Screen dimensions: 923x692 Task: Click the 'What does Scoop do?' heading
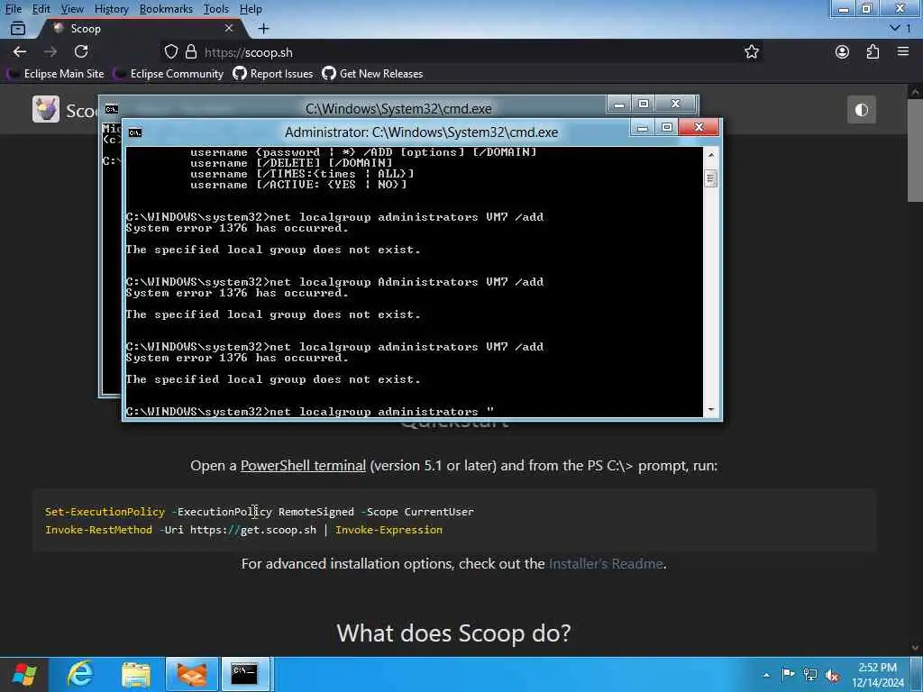(x=453, y=633)
